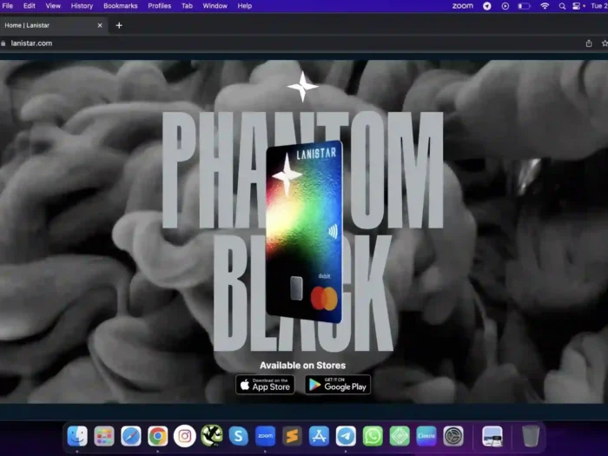Launch Canva from the dock
This screenshot has height=456, width=608.
point(426,436)
